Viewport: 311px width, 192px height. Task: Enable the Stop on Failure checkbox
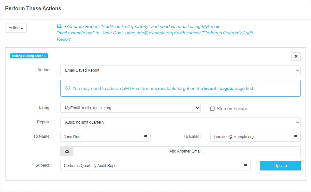(212, 109)
